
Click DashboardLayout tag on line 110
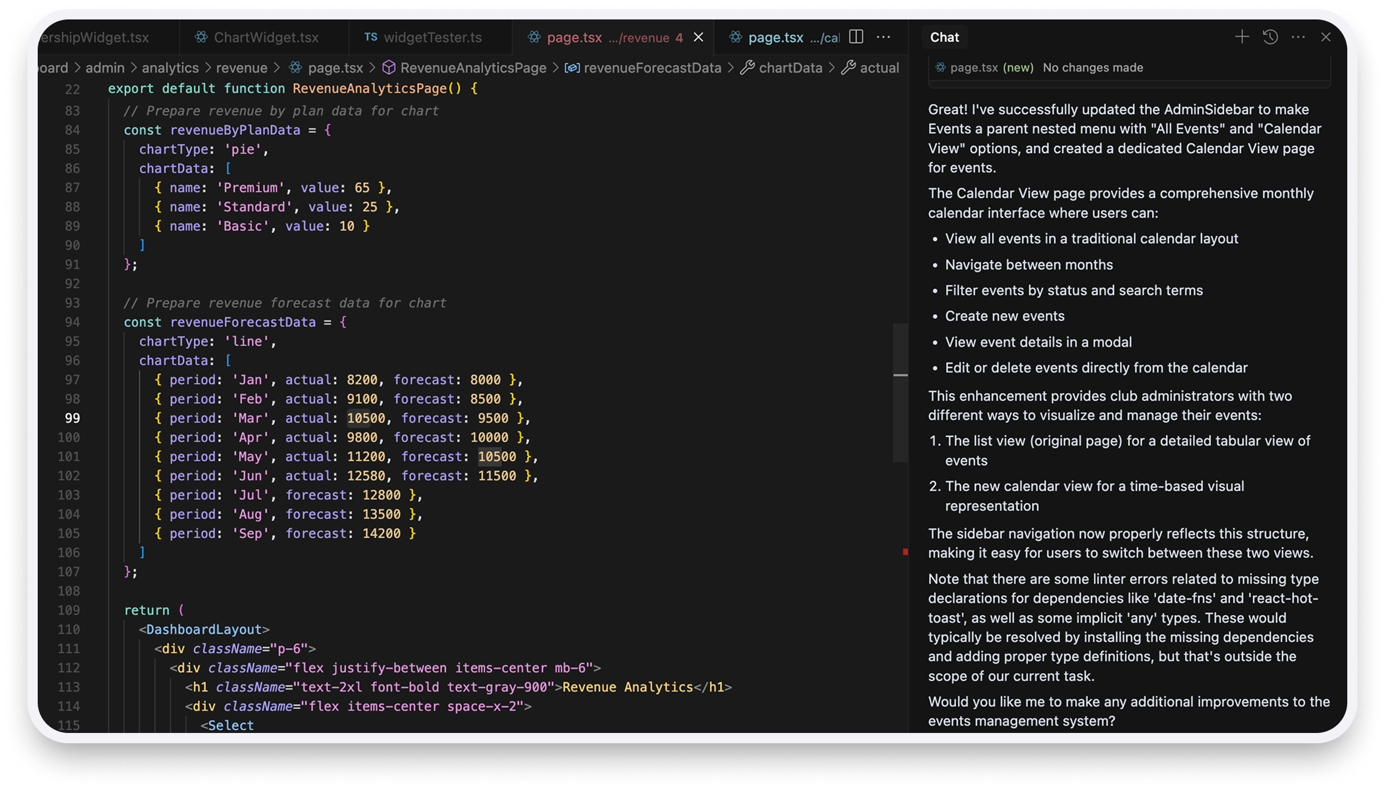(x=204, y=629)
